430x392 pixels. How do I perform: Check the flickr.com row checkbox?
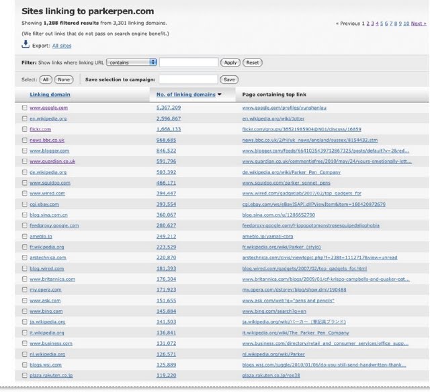25,129
